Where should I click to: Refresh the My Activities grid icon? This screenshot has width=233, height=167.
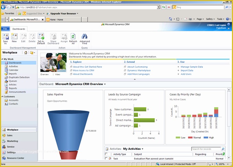pos(224,154)
